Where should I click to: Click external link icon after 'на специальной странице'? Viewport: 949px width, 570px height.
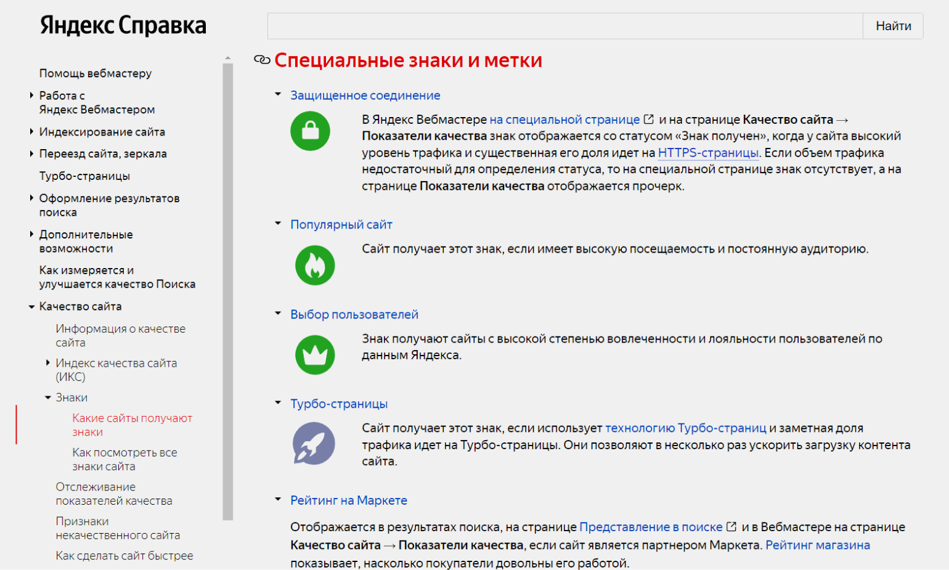click(649, 120)
